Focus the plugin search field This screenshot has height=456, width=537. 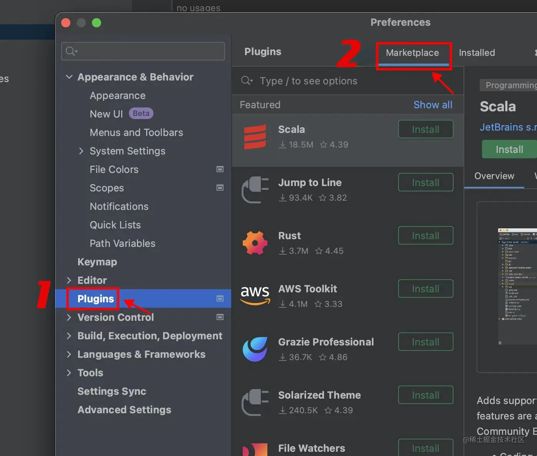click(348, 81)
